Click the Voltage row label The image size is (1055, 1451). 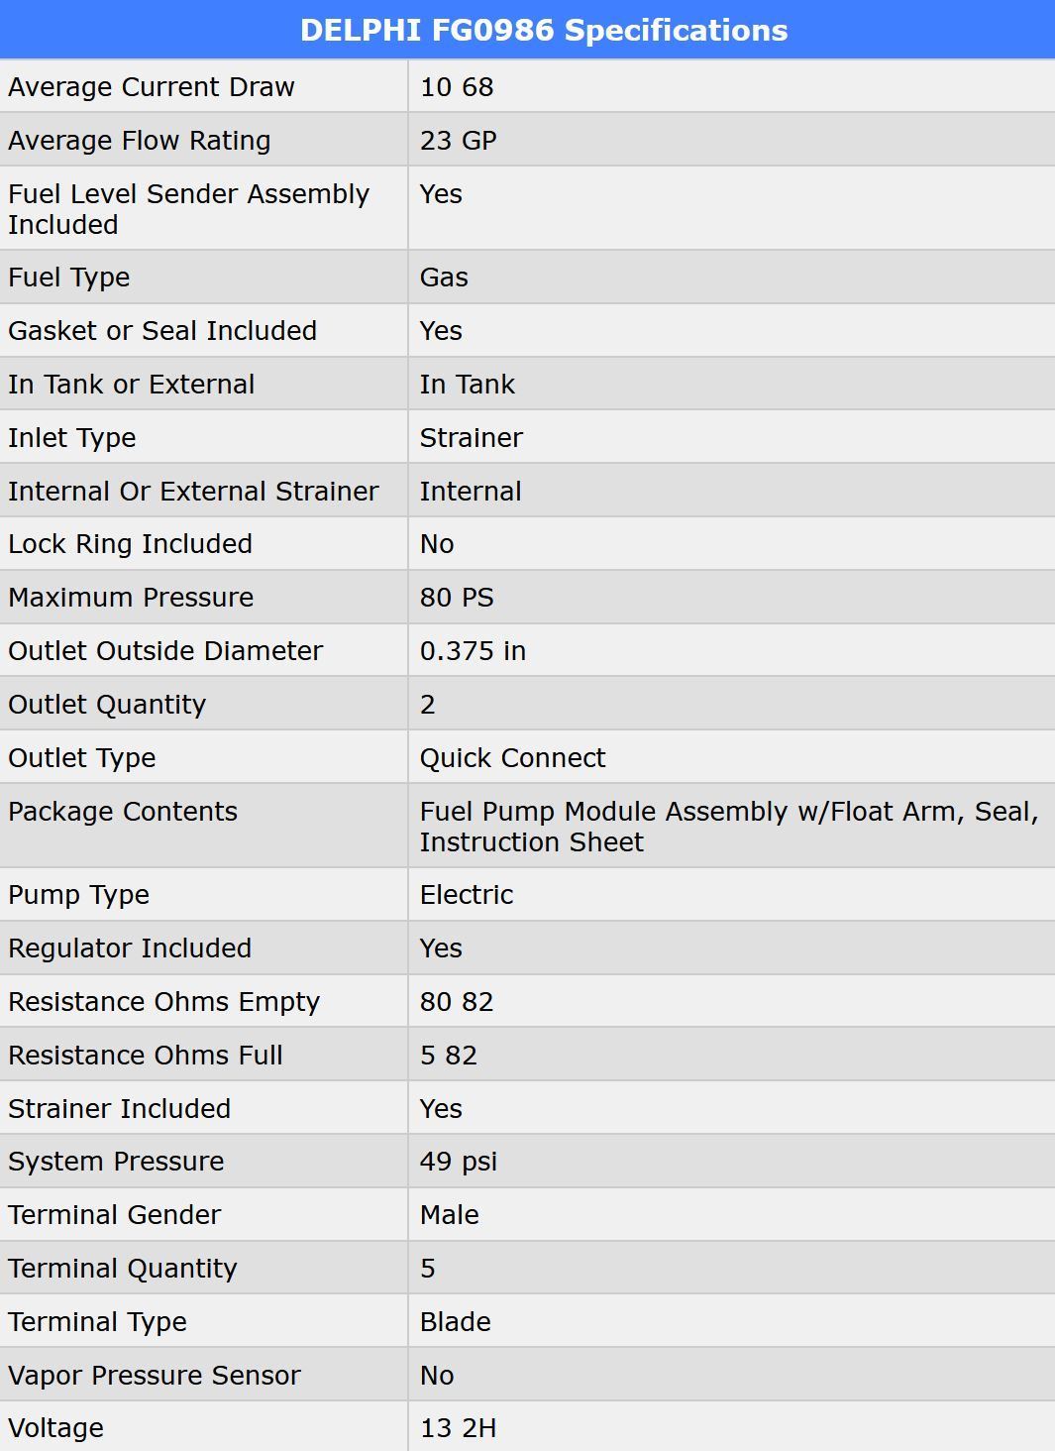tap(55, 1428)
